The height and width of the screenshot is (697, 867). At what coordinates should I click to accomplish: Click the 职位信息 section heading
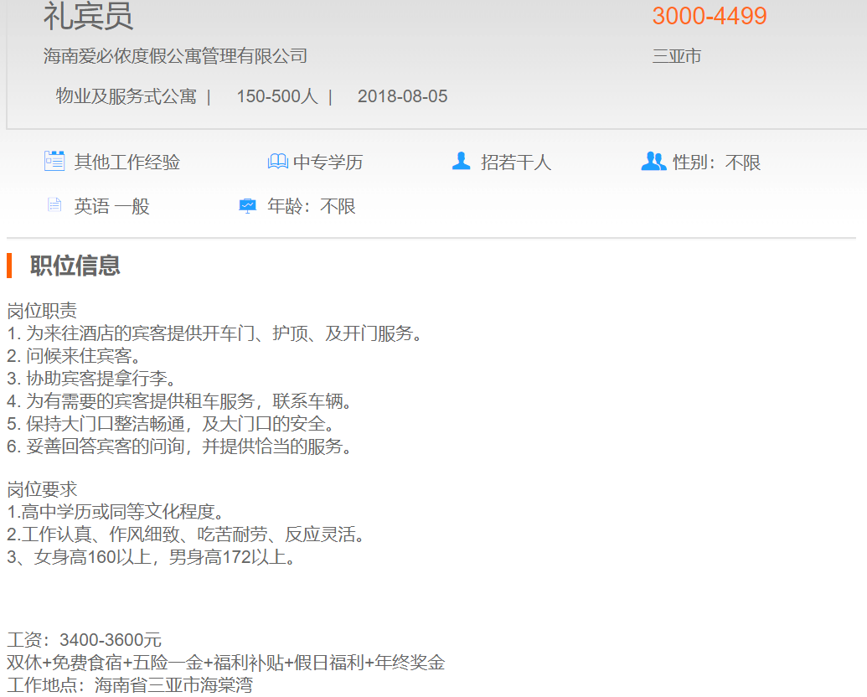(x=75, y=266)
